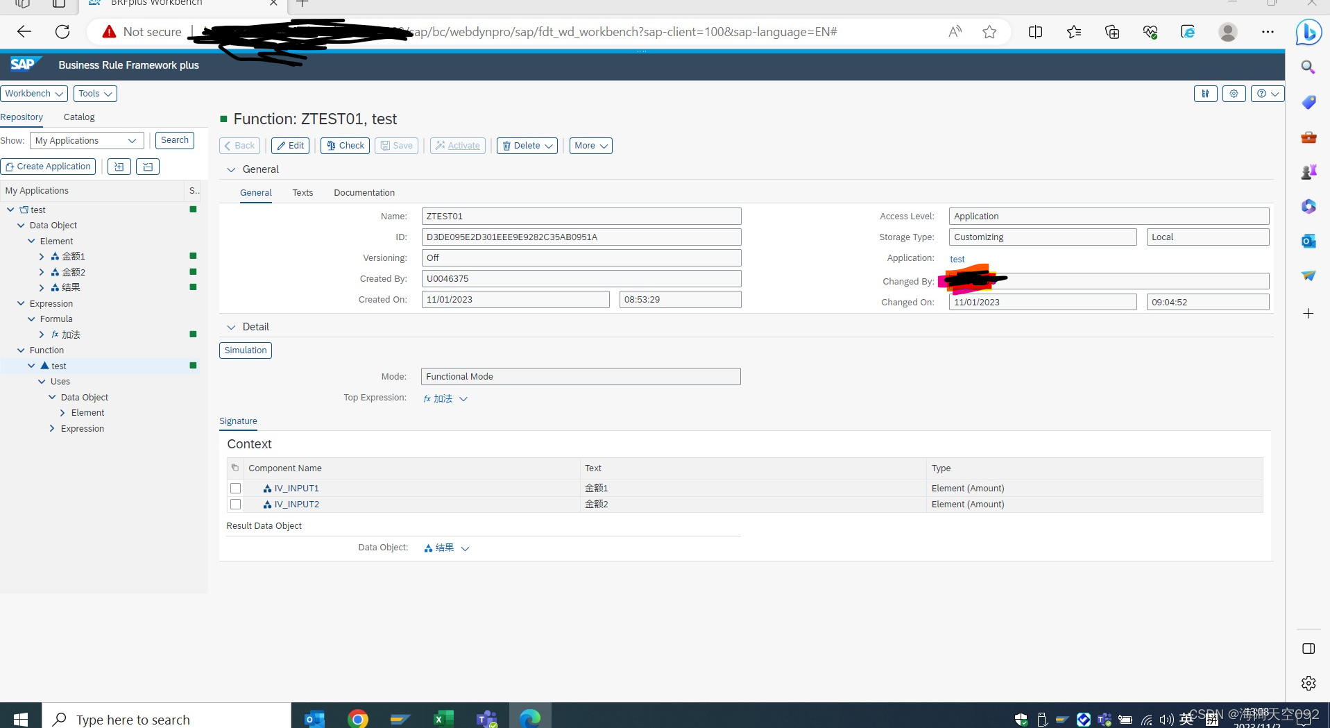Toggle the panel layout icon near settings

[x=1205, y=94]
